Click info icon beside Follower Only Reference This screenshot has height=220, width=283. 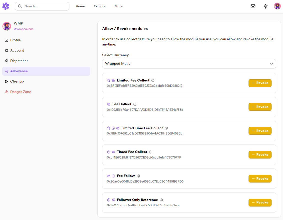(x=161, y=200)
